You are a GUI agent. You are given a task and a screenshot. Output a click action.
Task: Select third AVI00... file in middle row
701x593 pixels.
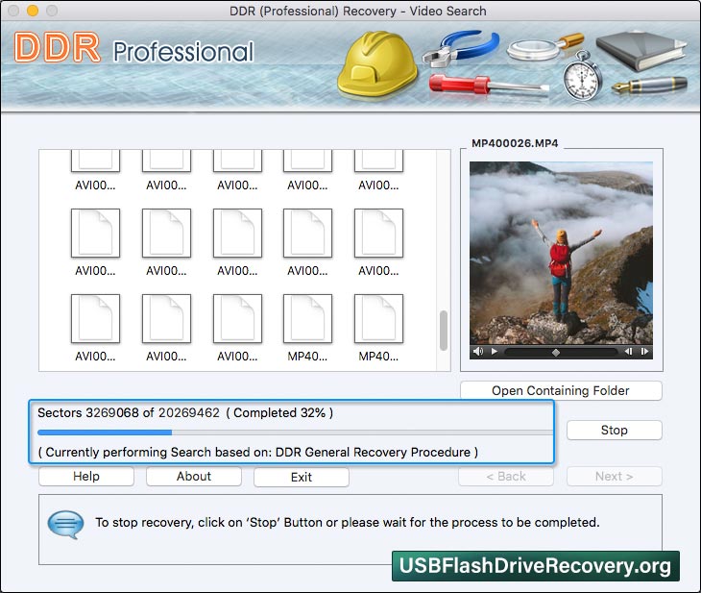(237, 234)
